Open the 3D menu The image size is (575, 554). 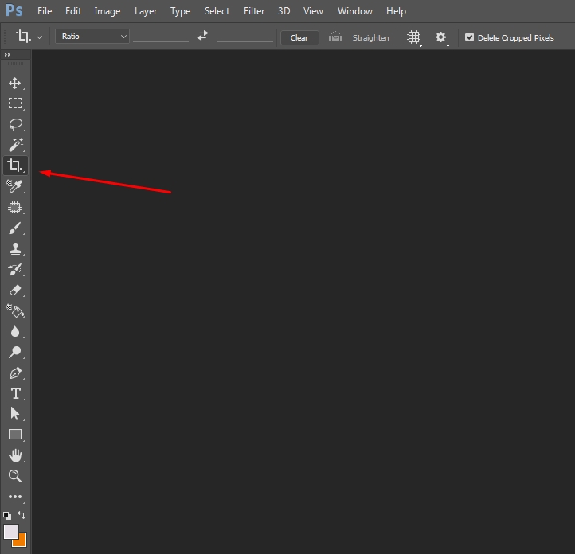[284, 11]
